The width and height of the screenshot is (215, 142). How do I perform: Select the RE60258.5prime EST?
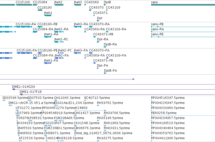(183, 116)
